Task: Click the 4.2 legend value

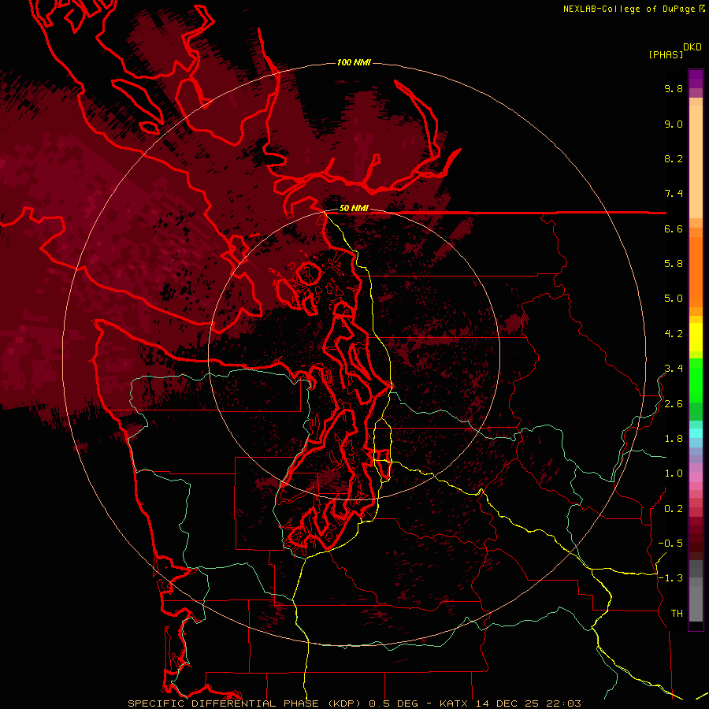Action: pyautogui.click(x=674, y=334)
